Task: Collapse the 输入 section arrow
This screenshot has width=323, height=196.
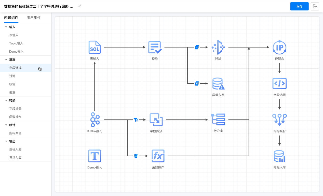Action: click(x=6, y=27)
